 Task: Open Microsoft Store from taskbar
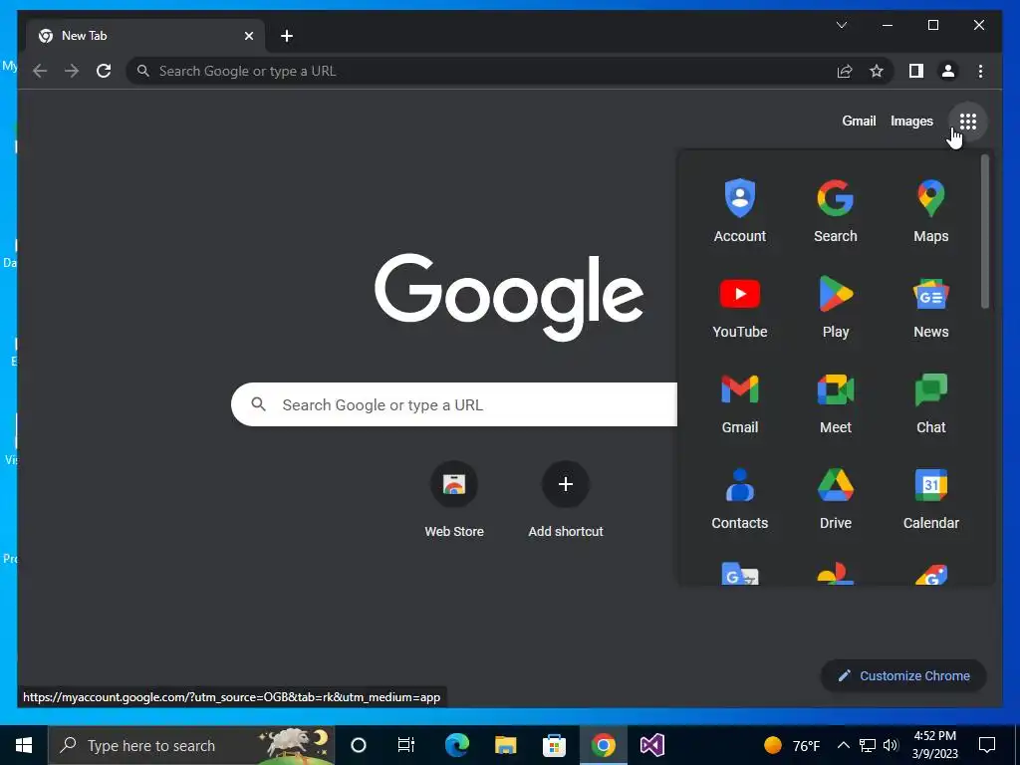[x=554, y=745]
